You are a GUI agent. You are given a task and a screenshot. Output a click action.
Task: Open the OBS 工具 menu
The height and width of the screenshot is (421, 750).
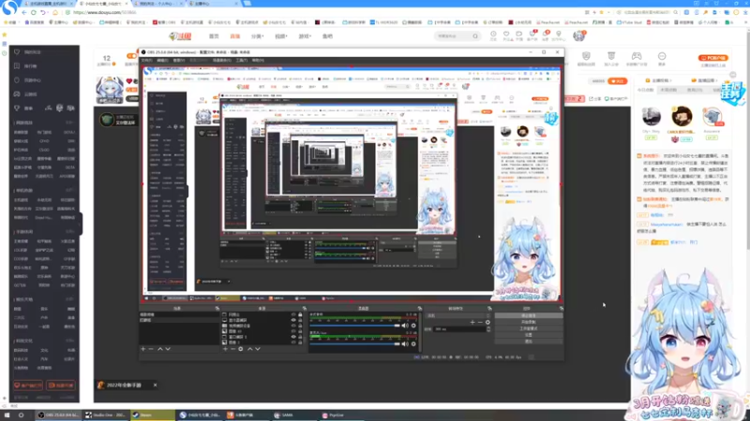242,61
